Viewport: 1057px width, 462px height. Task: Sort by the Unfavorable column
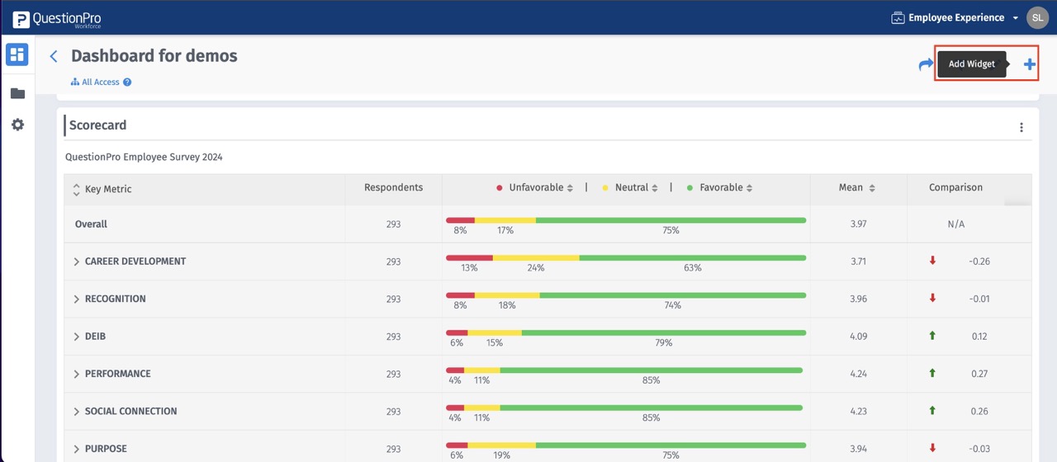tap(570, 188)
